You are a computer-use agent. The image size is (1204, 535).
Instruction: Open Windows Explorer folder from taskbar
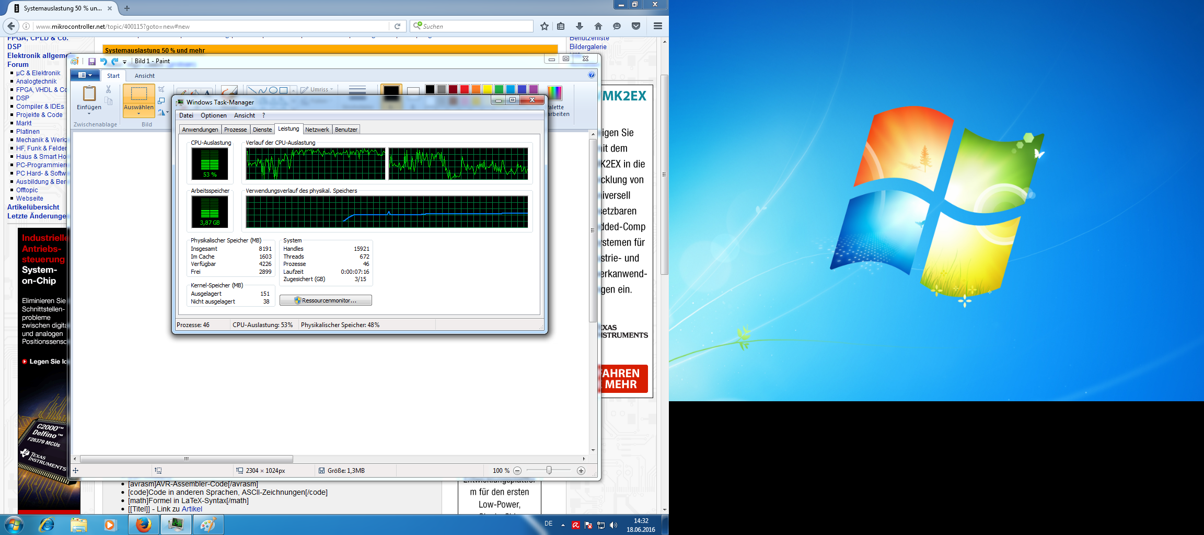(x=78, y=525)
